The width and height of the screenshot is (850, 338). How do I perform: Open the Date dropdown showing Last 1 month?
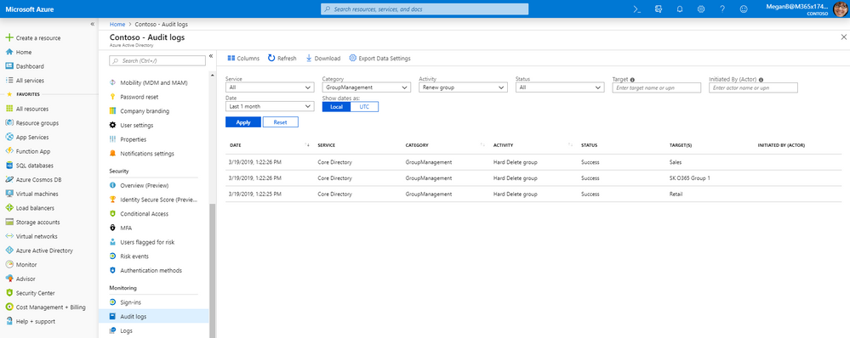coord(270,106)
